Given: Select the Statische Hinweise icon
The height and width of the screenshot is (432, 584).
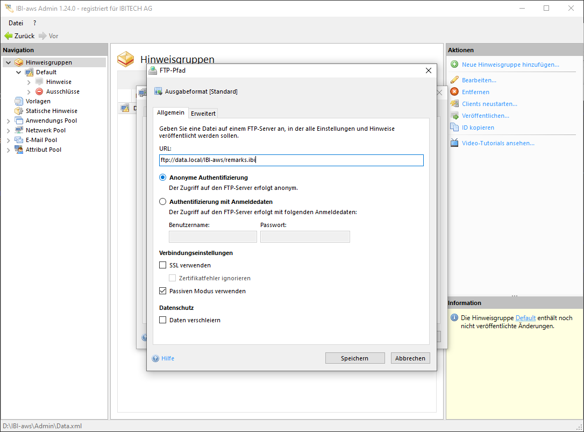Looking at the screenshot, I should pos(19,111).
